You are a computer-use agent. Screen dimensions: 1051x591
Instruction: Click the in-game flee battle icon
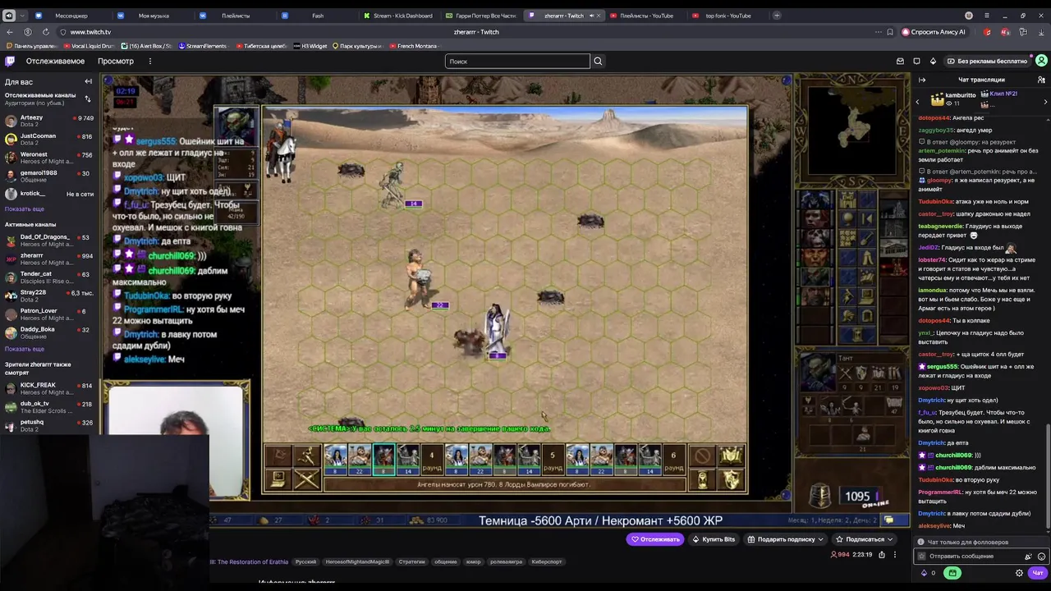tap(306, 456)
